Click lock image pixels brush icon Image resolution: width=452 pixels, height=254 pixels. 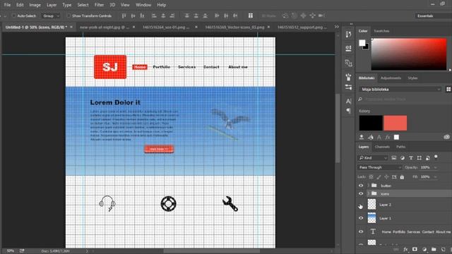[x=379, y=177]
